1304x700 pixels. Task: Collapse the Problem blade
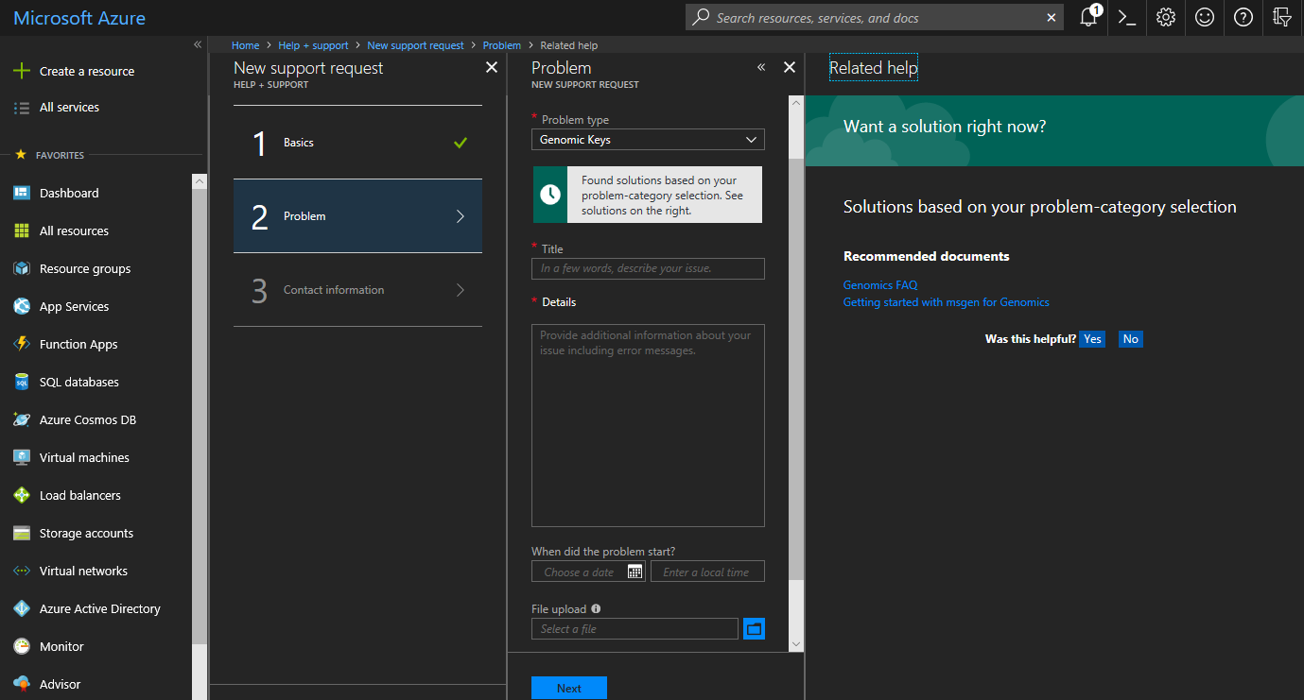761,68
